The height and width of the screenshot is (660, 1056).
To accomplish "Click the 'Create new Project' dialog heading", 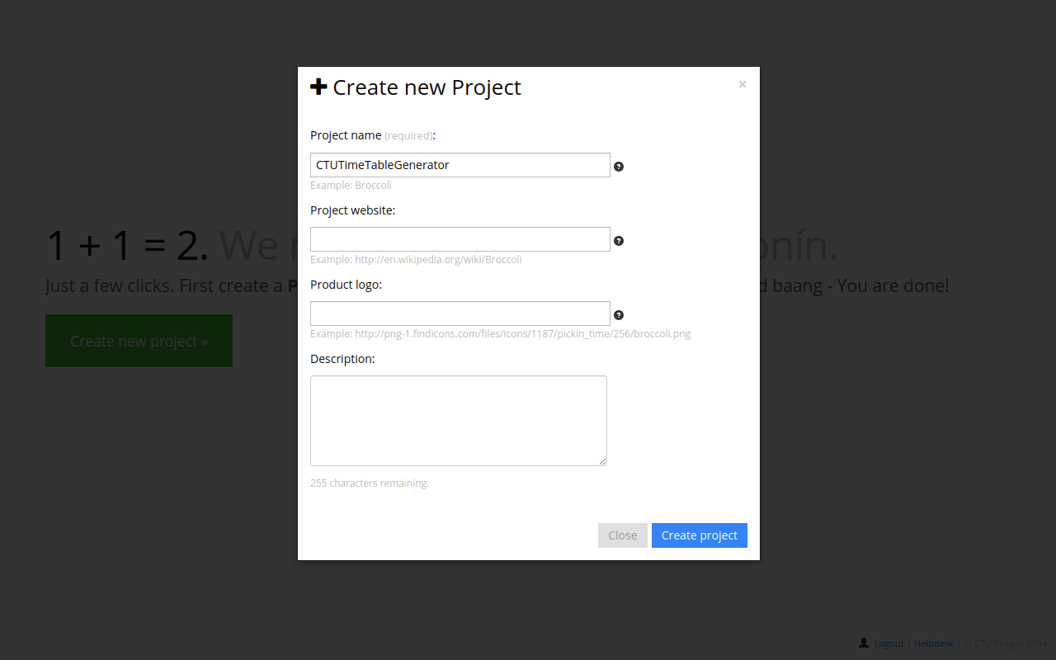I will point(427,87).
